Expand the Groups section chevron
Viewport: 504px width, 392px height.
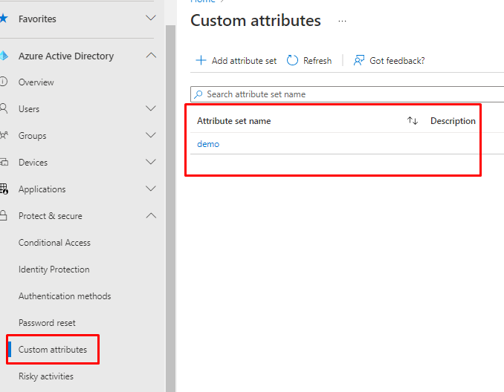coord(151,136)
